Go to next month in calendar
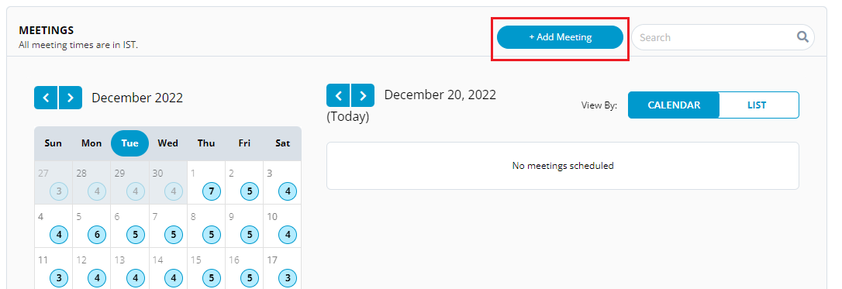842x289 pixels. [71, 98]
